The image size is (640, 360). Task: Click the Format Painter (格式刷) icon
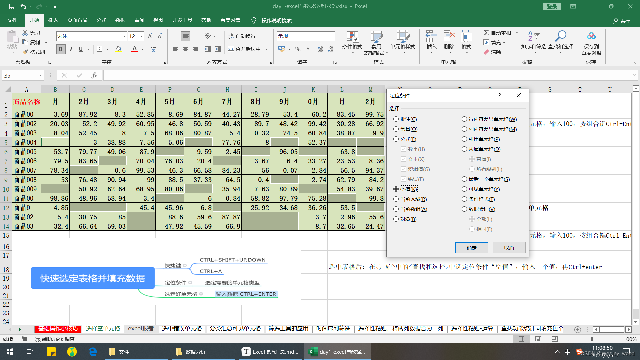click(25, 52)
